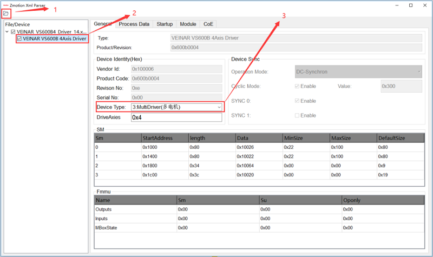Click the Vendor Id field
This screenshot has height=257, width=433.
(x=176, y=69)
